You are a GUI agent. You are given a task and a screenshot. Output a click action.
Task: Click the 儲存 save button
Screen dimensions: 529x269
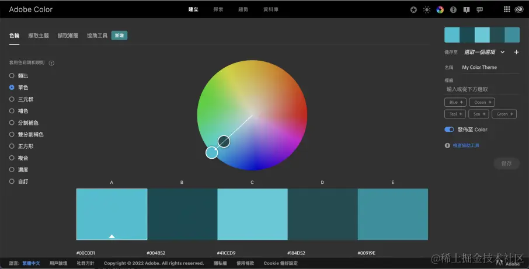pyautogui.click(x=506, y=163)
